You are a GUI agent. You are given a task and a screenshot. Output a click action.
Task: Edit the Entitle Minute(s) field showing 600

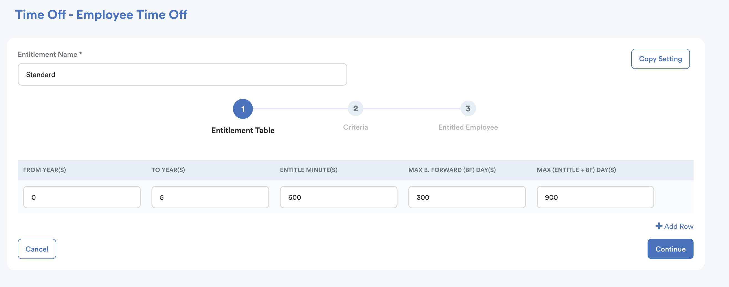(338, 197)
